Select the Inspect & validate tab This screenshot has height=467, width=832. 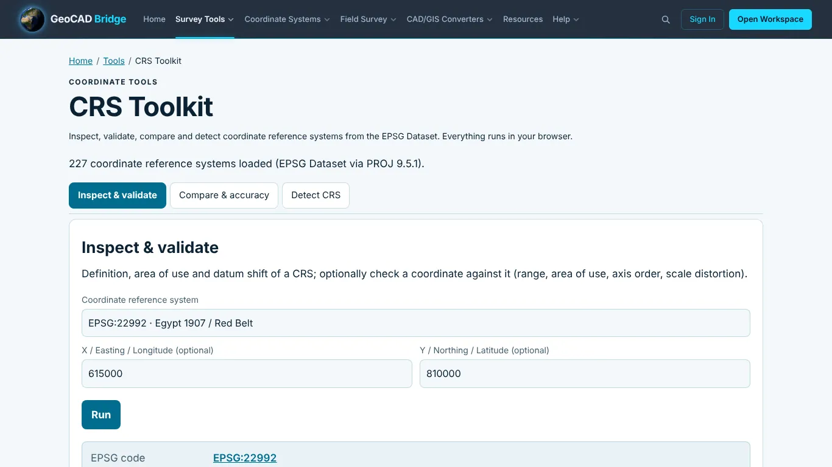point(118,195)
